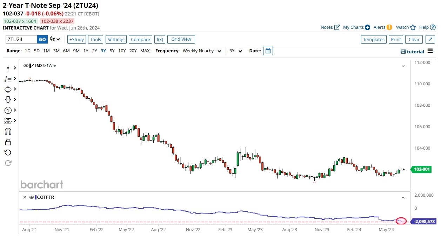This screenshot has width=441, height=236.
Task: Click the lock drawings padlock icon
Action: point(8,142)
